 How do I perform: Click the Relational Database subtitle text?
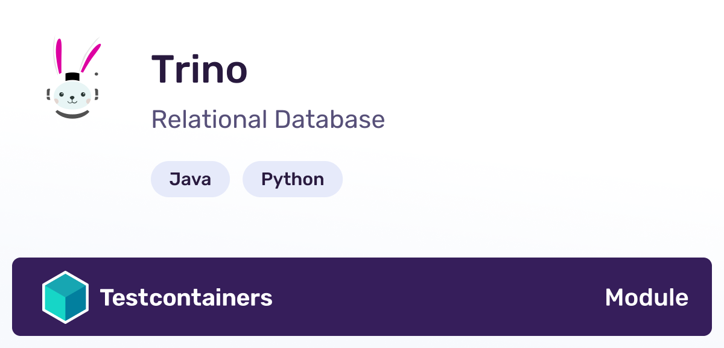pyautogui.click(x=268, y=119)
